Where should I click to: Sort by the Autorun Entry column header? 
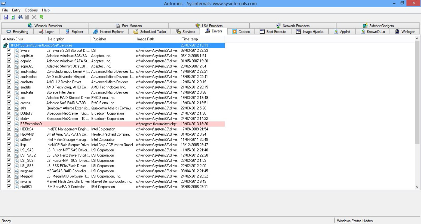23,39
